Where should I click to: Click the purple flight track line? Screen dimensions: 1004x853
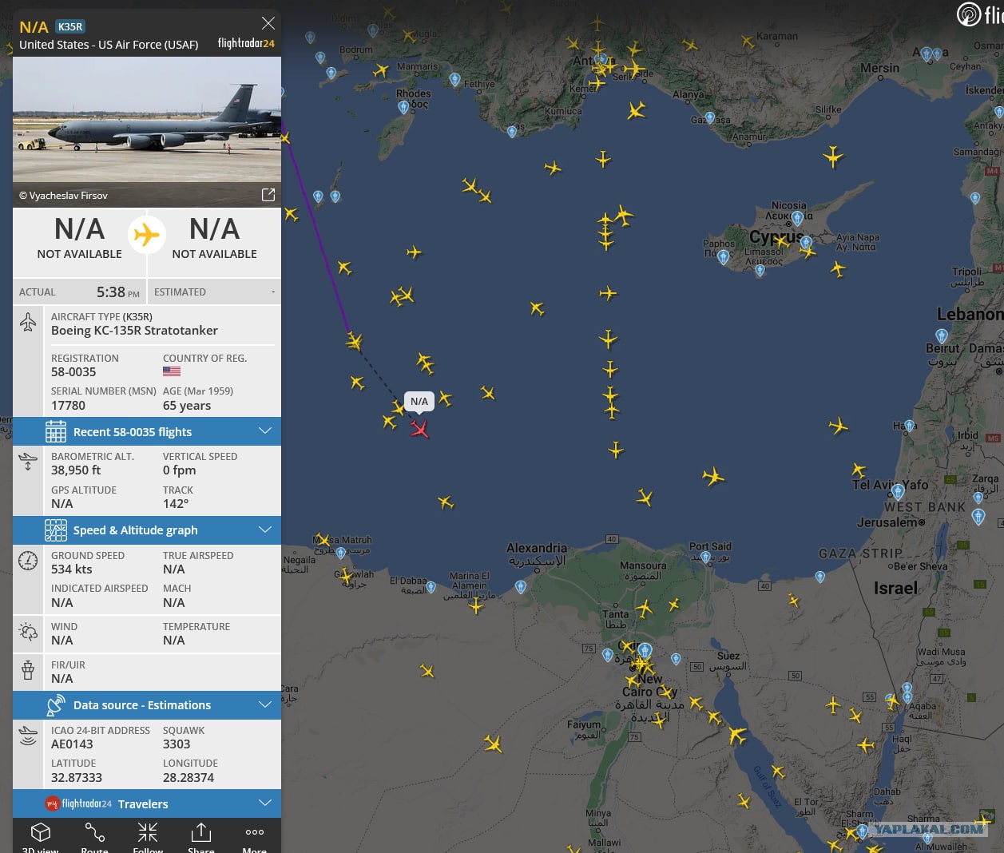click(319, 232)
